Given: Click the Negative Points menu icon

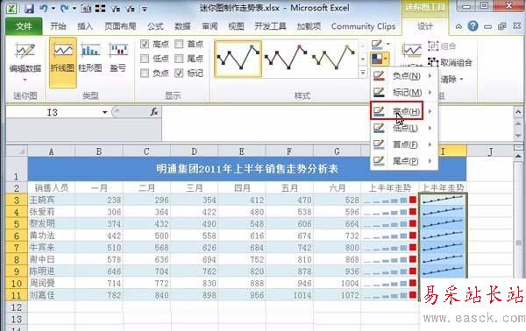Looking at the screenshot, I should pyautogui.click(x=379, y=75).
